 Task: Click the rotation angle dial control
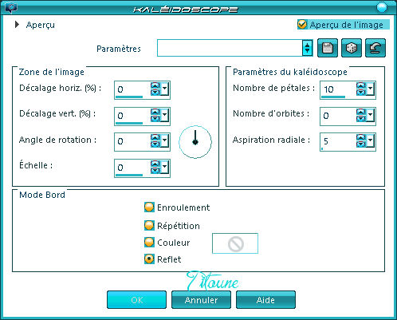(195, 142)
